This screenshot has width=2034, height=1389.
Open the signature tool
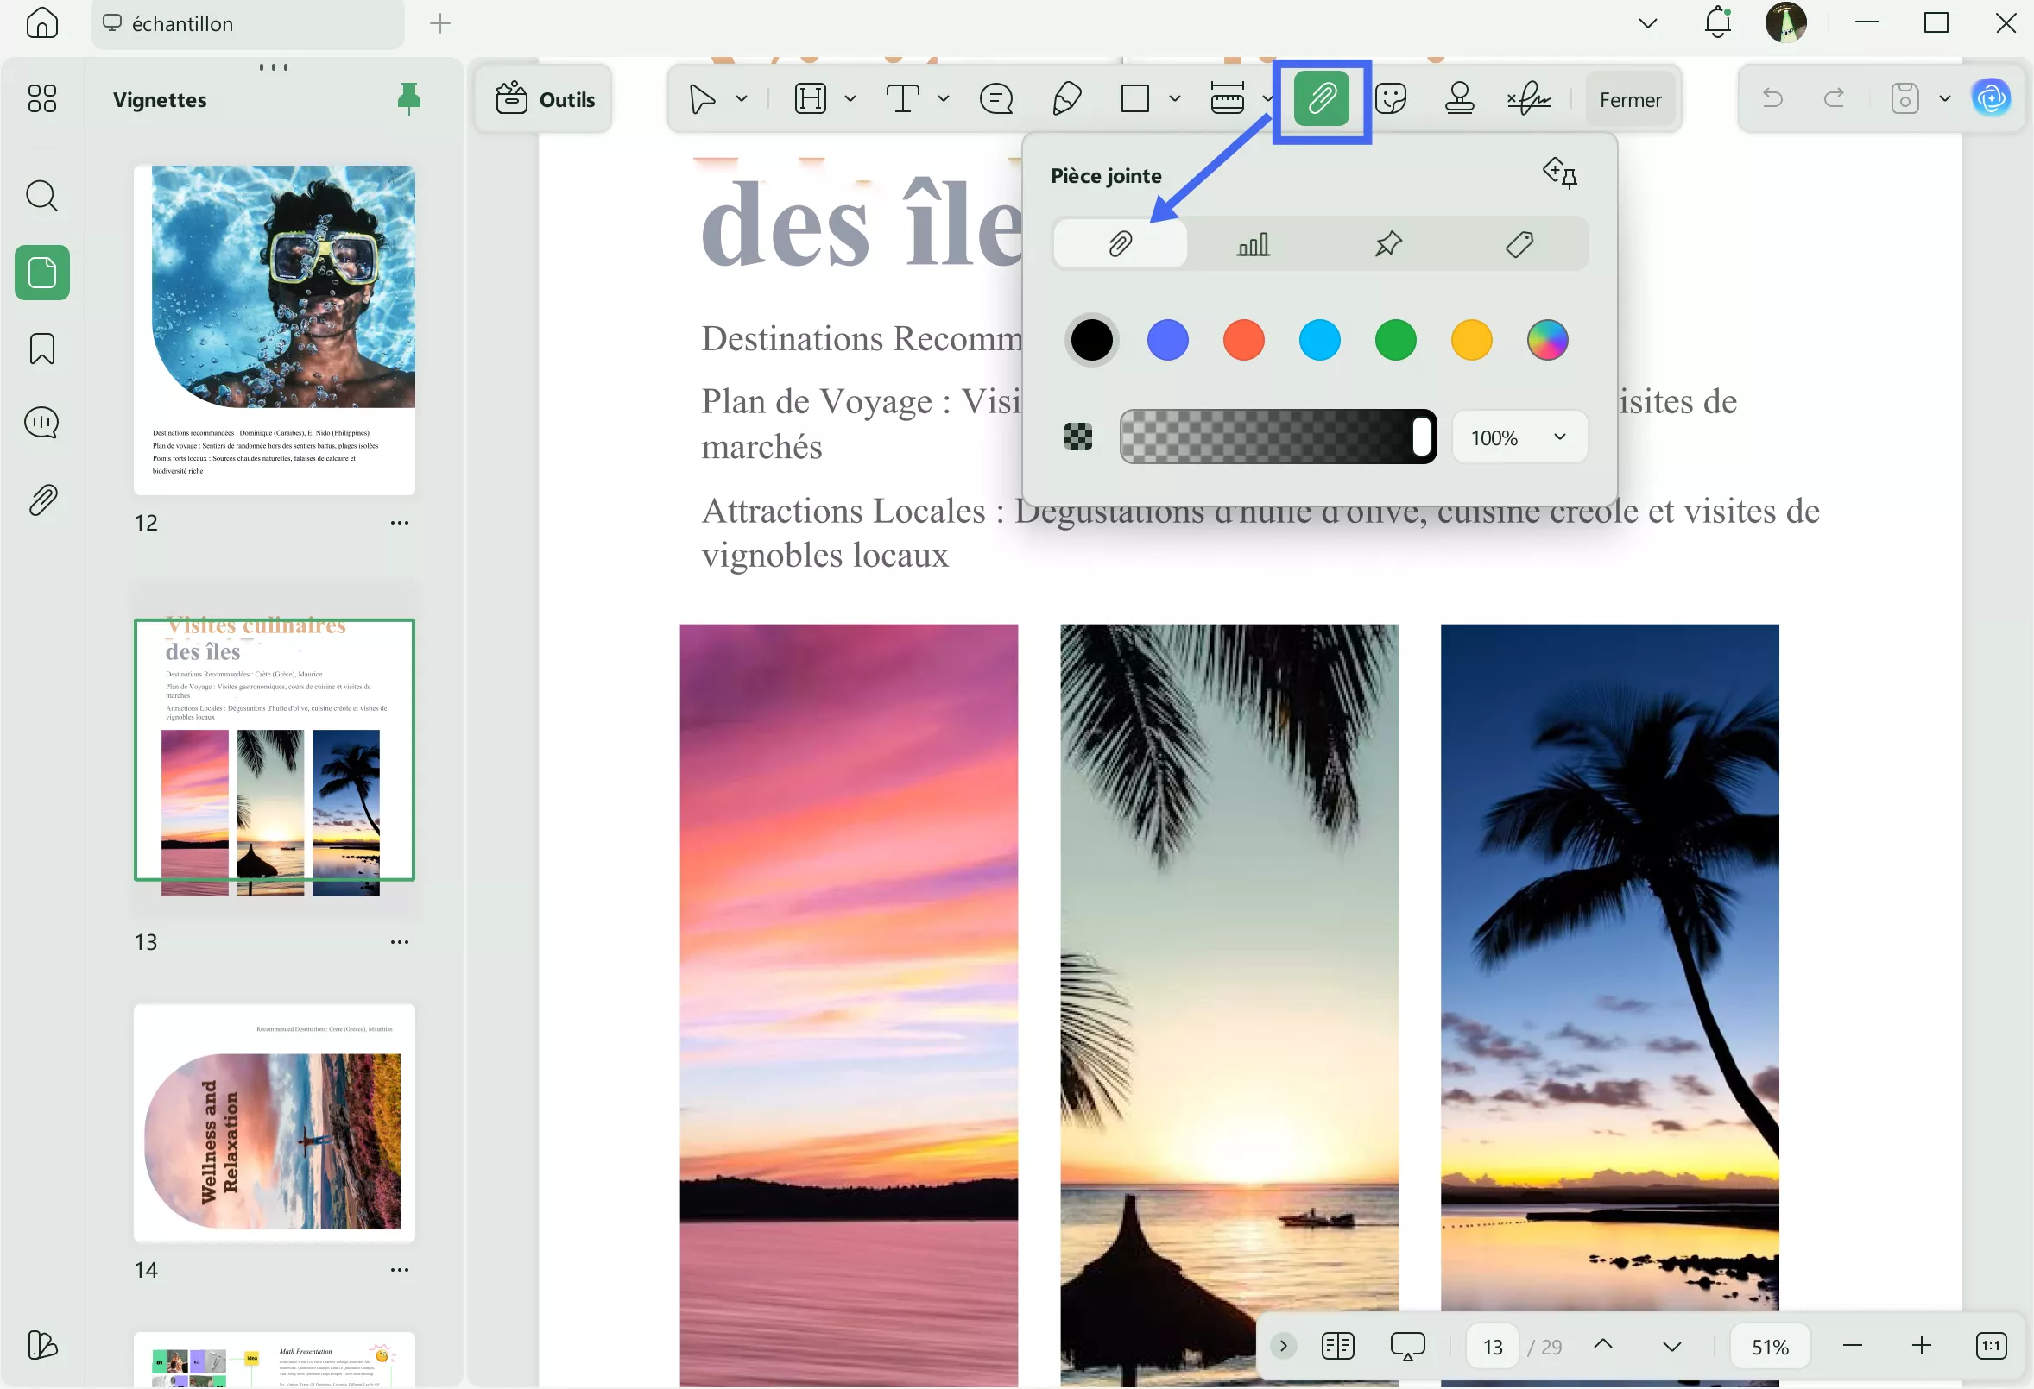tap(1528, 99)
